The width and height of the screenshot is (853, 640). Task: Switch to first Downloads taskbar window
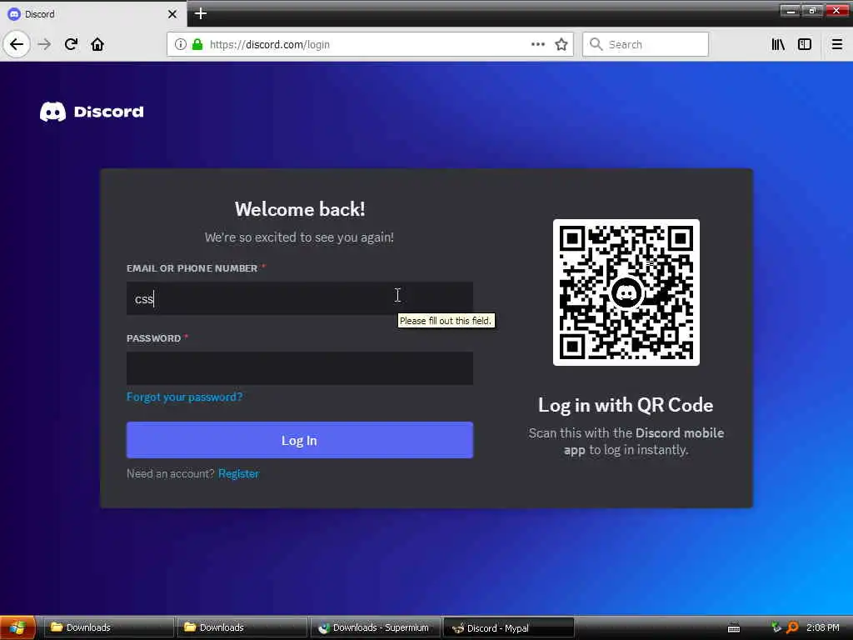coord(109,627)
